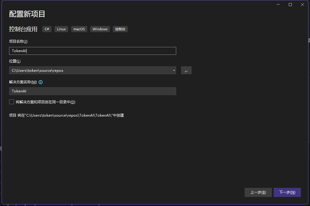Screen dimensions: 310x206
Task: Click the macOS platform tag
Action: (79, 29)
